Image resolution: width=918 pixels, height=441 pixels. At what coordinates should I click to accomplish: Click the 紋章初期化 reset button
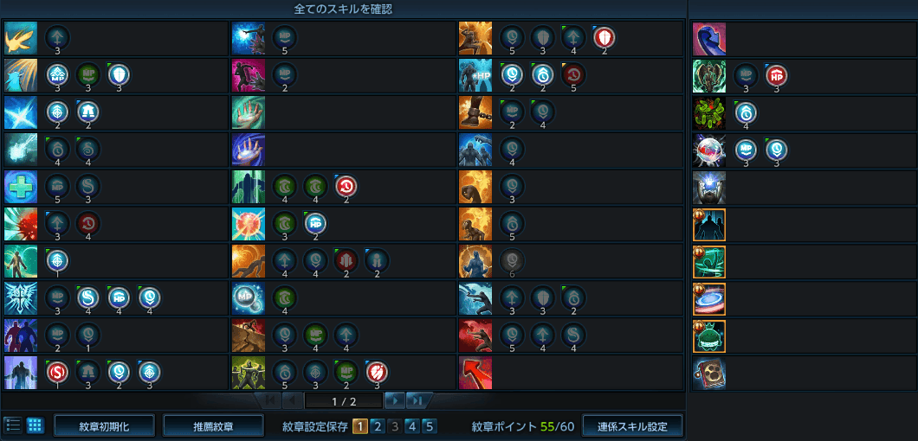point(104,425)
